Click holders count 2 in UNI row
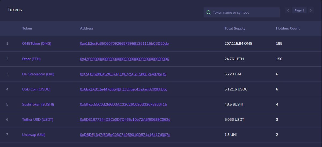The image size is (322, 147). click(x=277, y=135)
